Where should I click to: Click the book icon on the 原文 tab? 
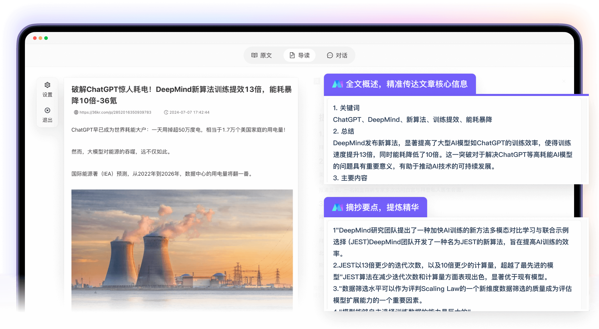[255, 55]
